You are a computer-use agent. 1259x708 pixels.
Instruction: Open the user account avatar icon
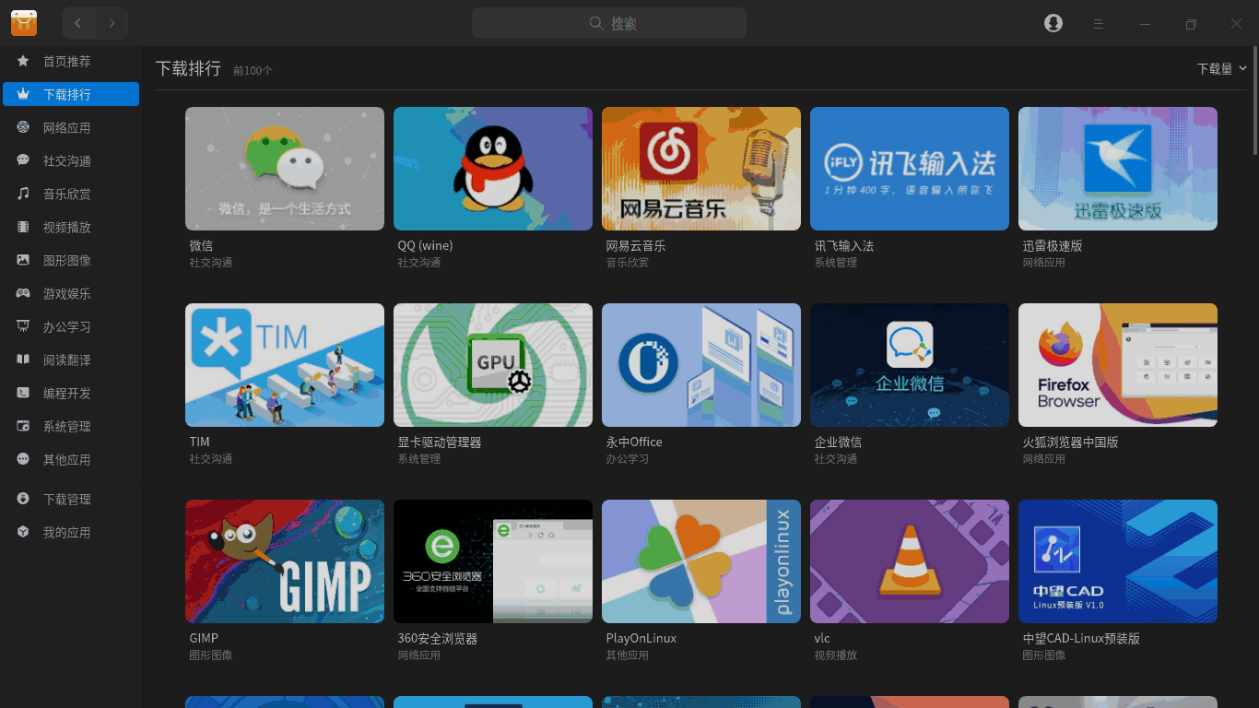pos(1053,23)
